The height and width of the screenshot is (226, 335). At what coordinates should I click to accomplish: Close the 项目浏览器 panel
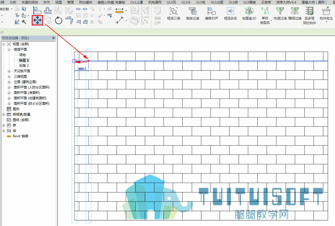pyautogui.click(x=53, y=38)
